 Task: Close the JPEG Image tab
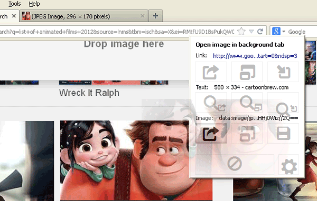[x=143, y=16]
